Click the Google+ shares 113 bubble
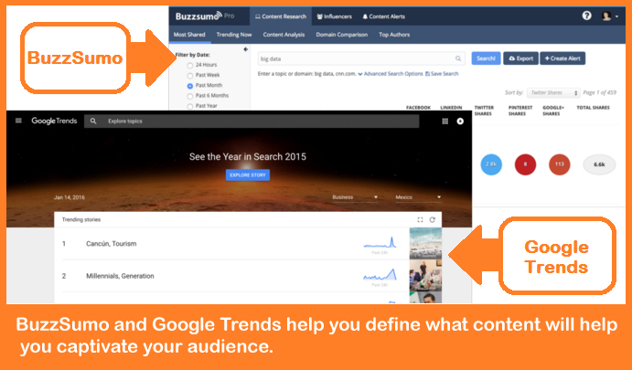The height and width of the screenshot is (370, 632). point(560,164)
